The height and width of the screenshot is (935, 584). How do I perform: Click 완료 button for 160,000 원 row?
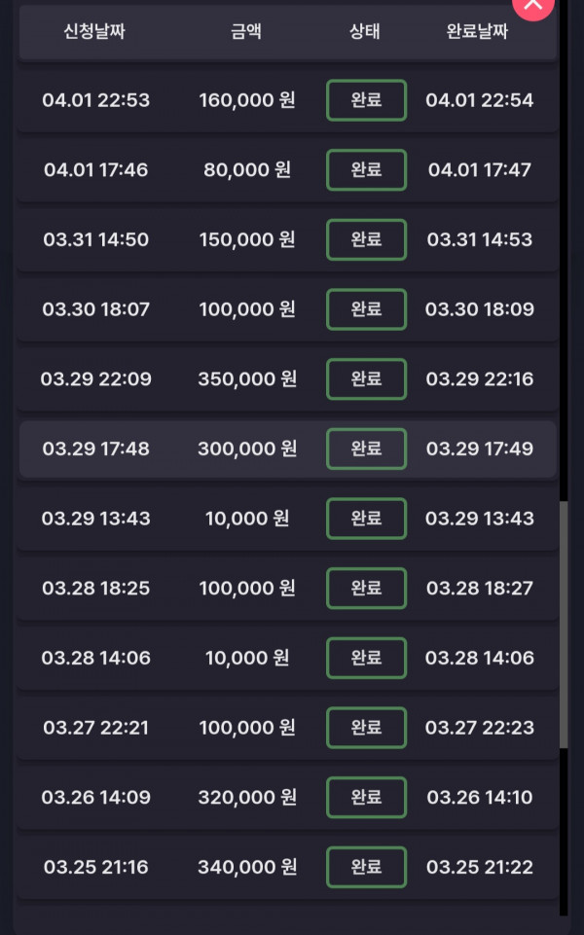[366, 100]
